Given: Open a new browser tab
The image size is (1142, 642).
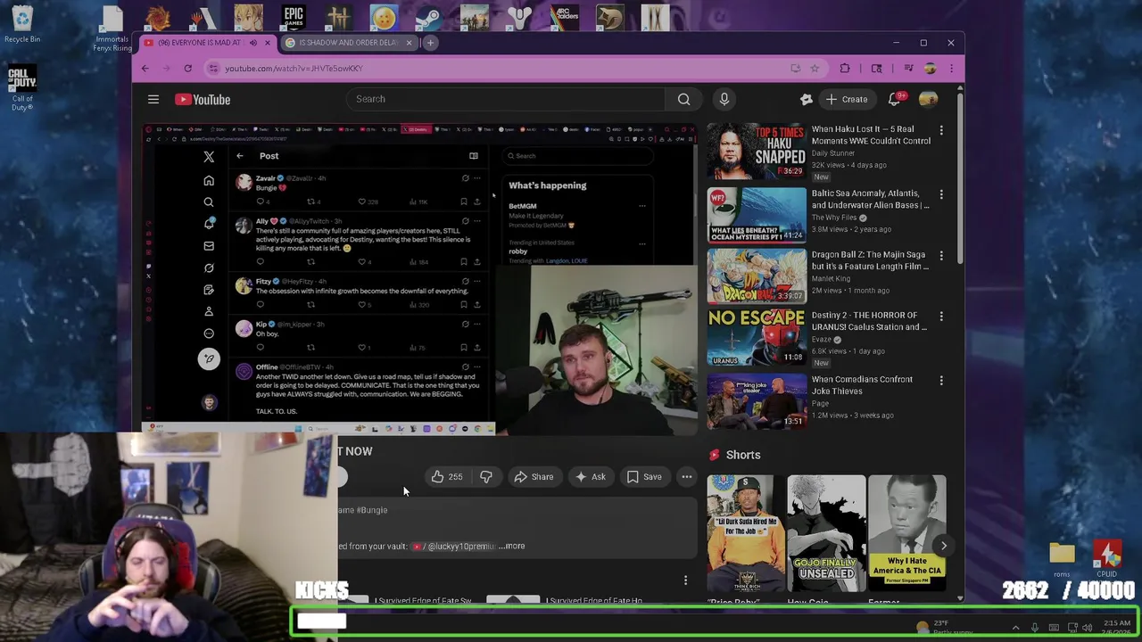Looking at the screenshot, I should coord(430,43).
